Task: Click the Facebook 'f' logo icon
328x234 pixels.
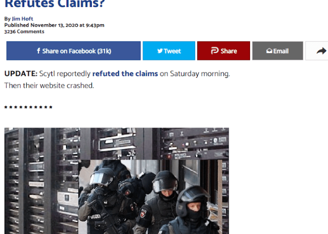Action: (x=38, y=51)
